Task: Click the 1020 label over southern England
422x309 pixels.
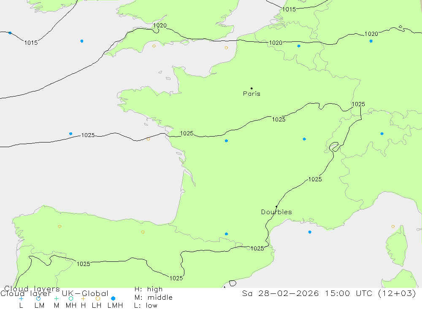Action: 160,26
